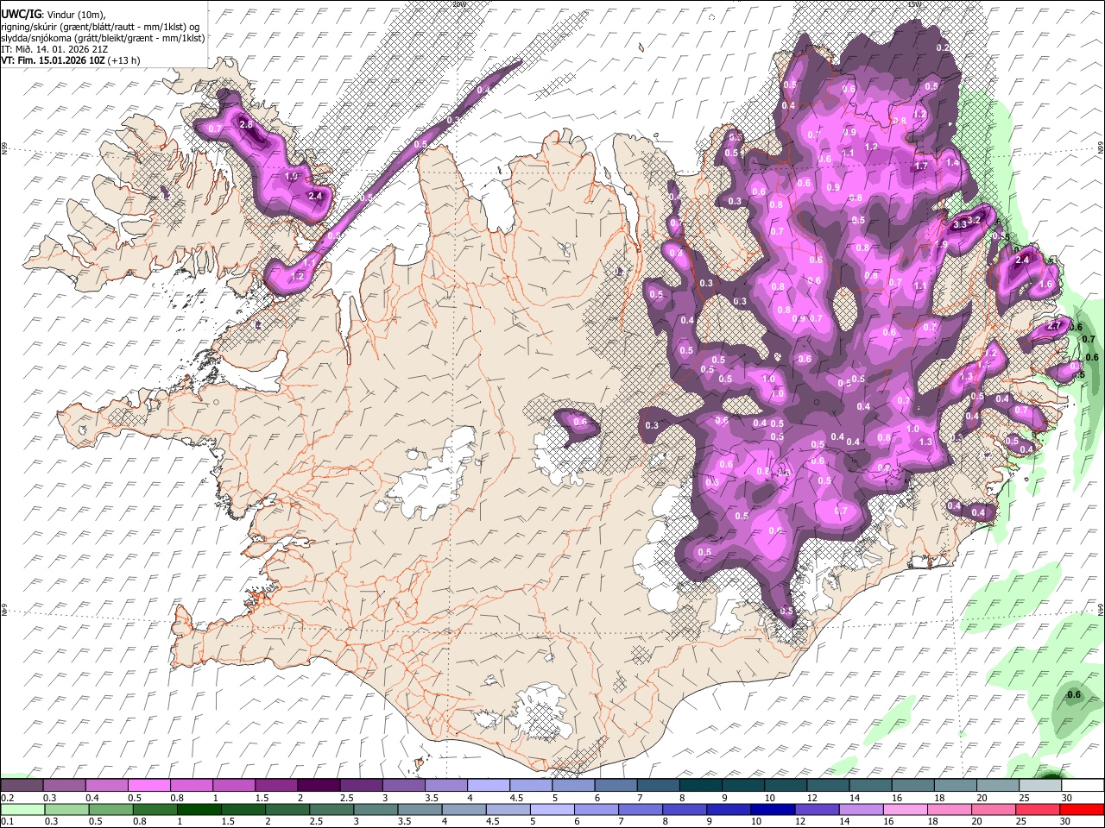Select the '3.2' snowfall value on the map
The height and width of the screenshot is (828, 1105).
point(975,220)
